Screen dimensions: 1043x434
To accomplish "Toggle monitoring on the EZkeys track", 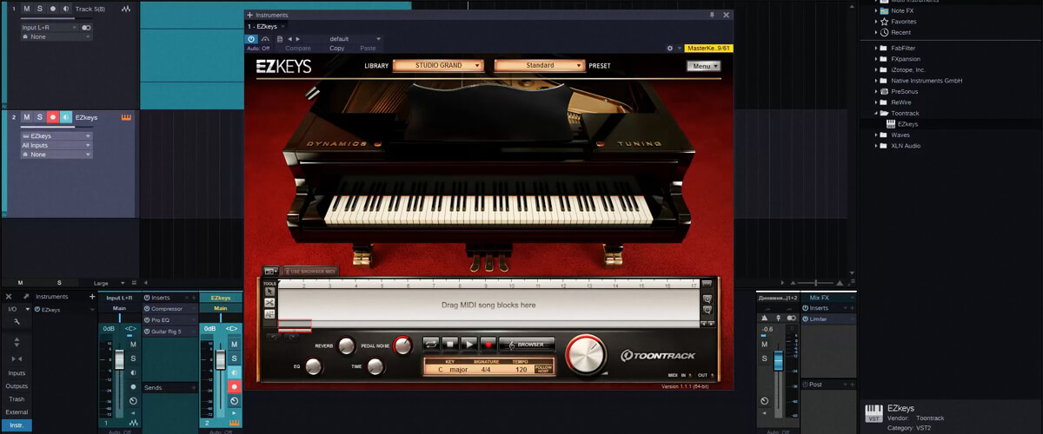I will (66, 117).
